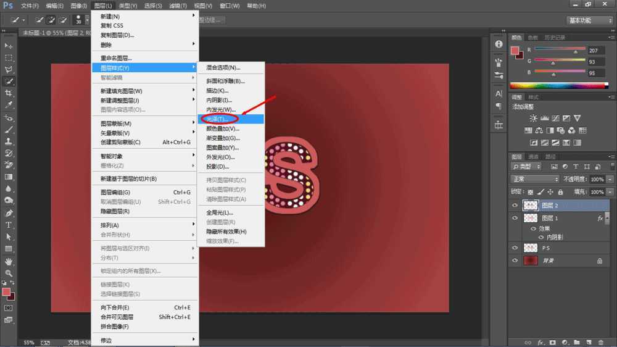Select the Horizontal Type tool
This screenshot has height=347, width=617.
click(9, 225)
